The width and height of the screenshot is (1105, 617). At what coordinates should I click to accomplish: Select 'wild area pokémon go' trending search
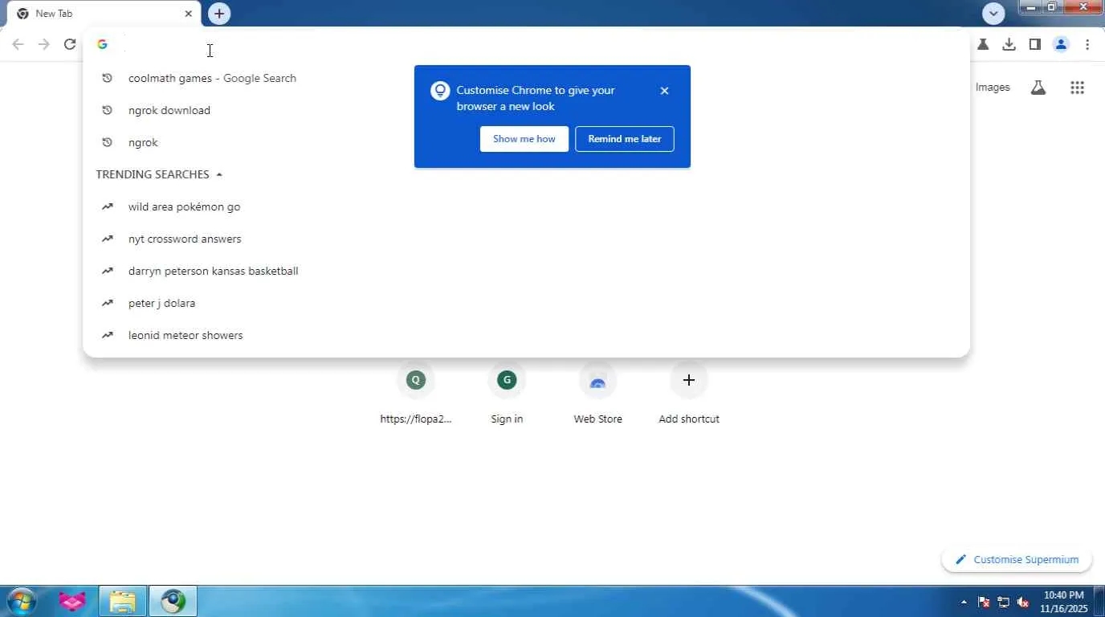[x=526, y=206]
